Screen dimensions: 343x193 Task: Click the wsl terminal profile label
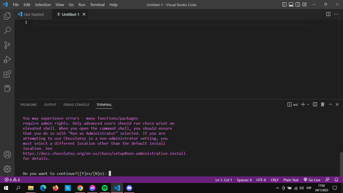pos(293,105)
